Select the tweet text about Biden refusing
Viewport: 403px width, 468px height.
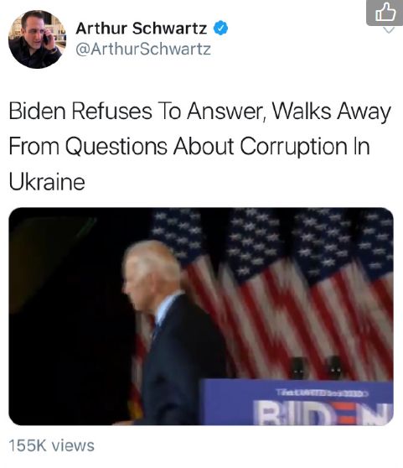click(199, 146)
